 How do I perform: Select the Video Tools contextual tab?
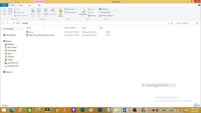point(39,2)
